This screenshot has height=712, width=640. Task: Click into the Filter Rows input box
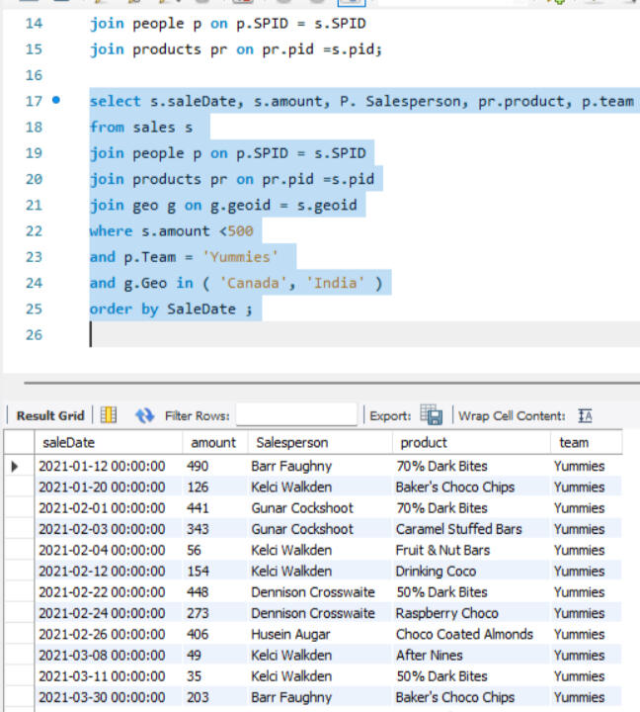(295, 415)
